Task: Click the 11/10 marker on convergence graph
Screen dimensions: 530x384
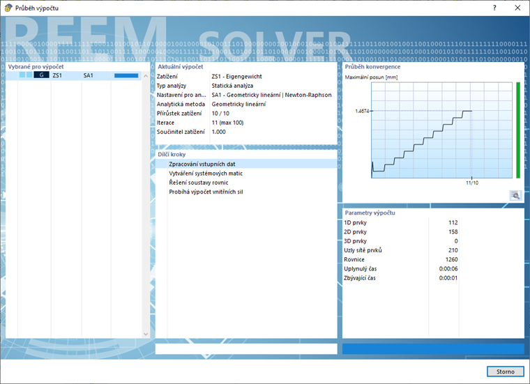Action: click(472, 183)
